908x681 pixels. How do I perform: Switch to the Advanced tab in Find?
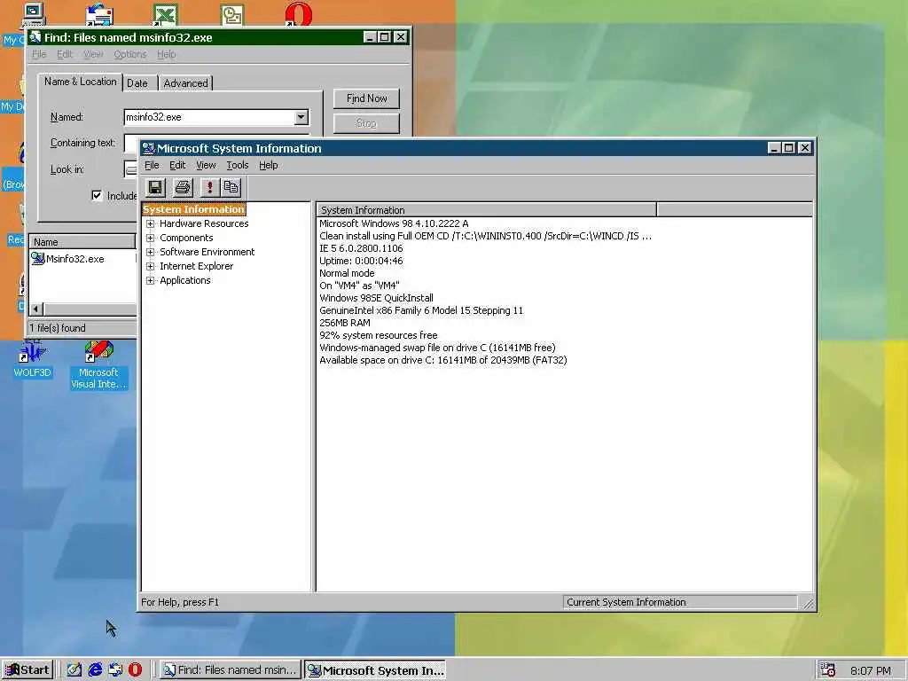[x=185, y=83]
